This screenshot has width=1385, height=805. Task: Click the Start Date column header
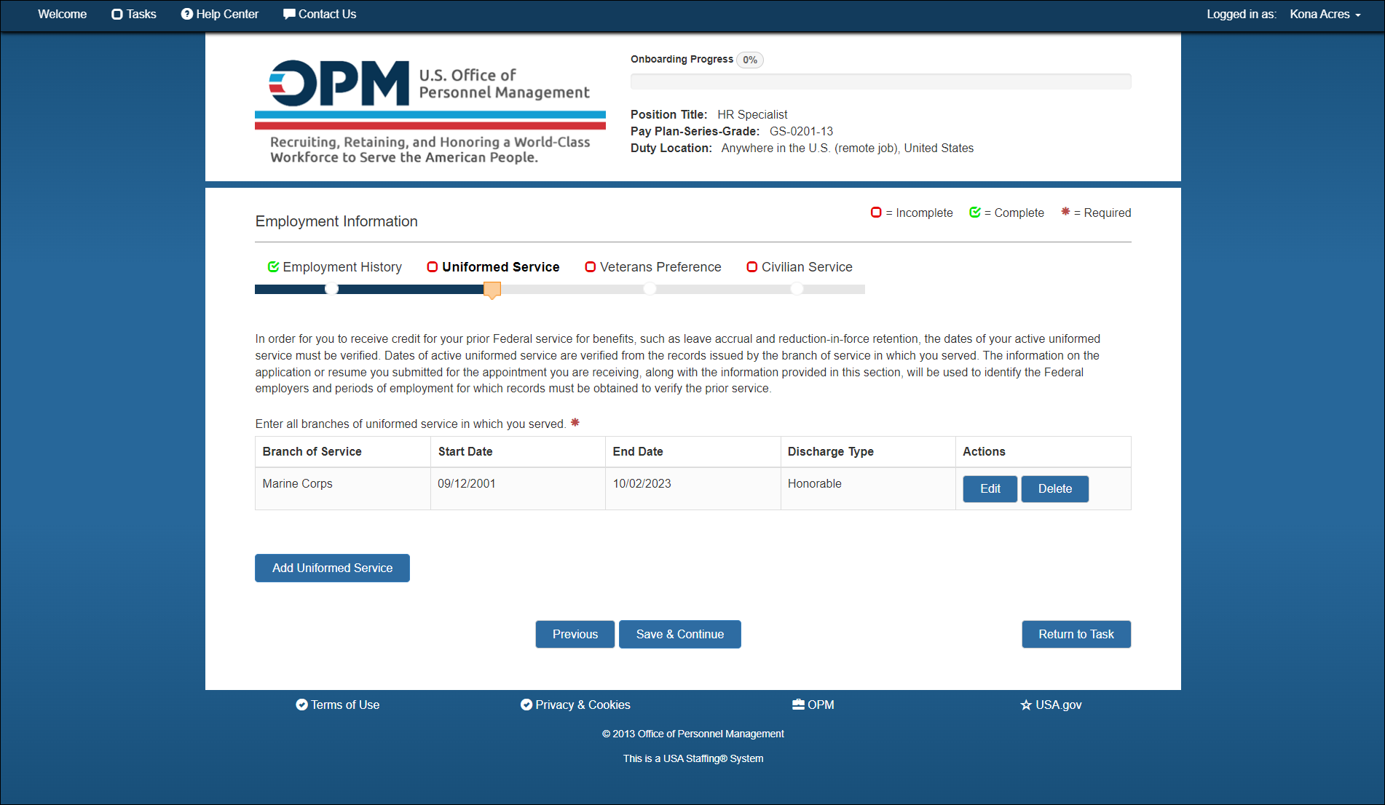click(518, 452)
